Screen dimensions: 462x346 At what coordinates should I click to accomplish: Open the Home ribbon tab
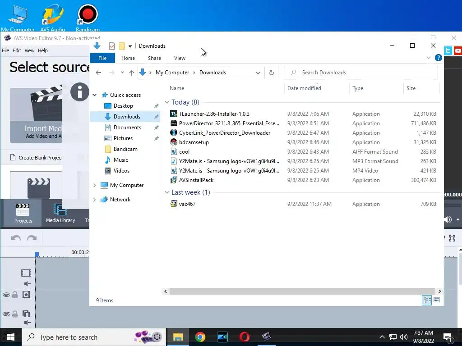tap(128, 58)
